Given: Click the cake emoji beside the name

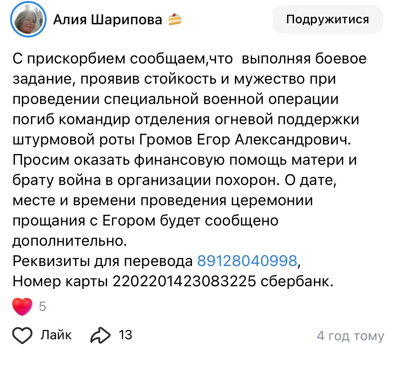Looking at the screenshot, I should (175, 20).
